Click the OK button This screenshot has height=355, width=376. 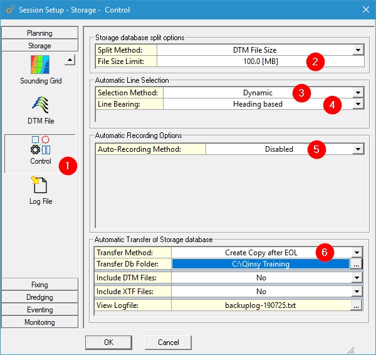pyautogui.click(x=108, y=342)
